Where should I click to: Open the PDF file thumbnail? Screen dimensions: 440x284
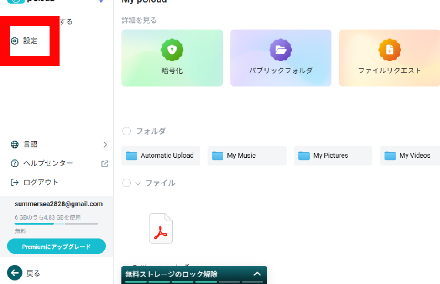tap(160, 229)
